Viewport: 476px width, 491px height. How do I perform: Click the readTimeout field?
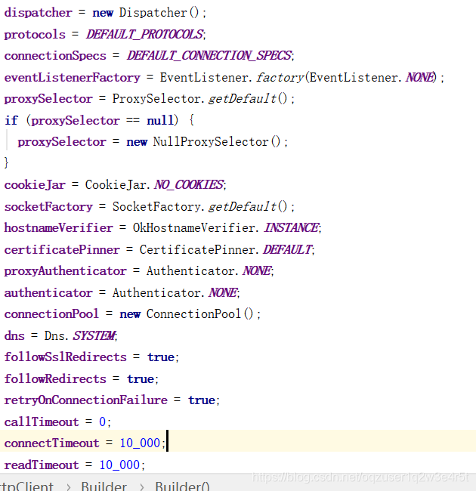click(x=42, y=465)
